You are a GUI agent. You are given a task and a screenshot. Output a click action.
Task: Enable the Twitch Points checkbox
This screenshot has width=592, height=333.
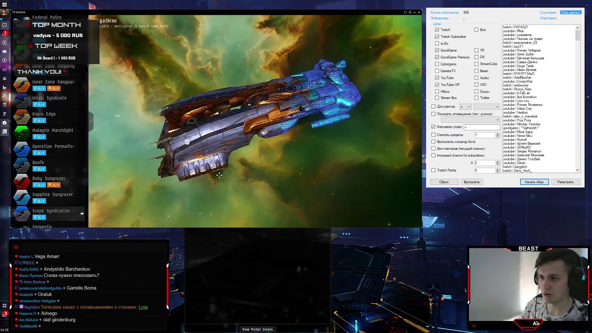(433, 170)
